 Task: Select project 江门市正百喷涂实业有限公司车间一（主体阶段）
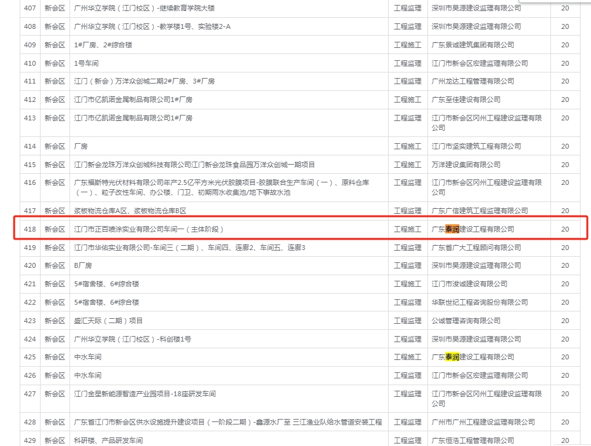(149, 229)
